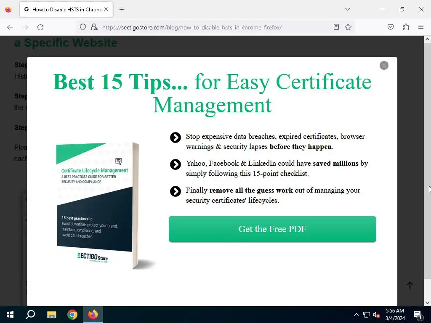Open the Windows Start menu

pos(10,315)
